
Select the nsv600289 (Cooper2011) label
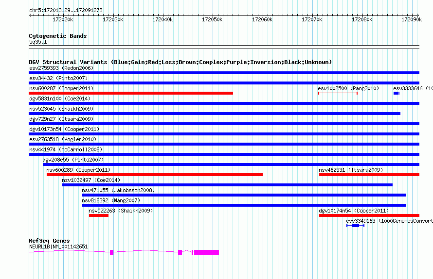point(78,170)
